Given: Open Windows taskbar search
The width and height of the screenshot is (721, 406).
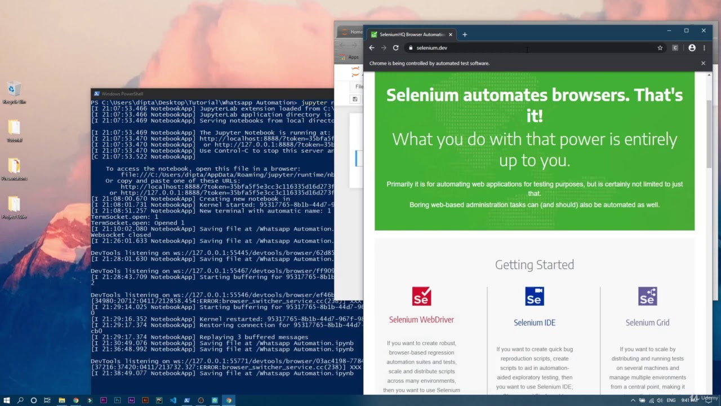Looking at the screenshot, I should click(x=20, y=400).
